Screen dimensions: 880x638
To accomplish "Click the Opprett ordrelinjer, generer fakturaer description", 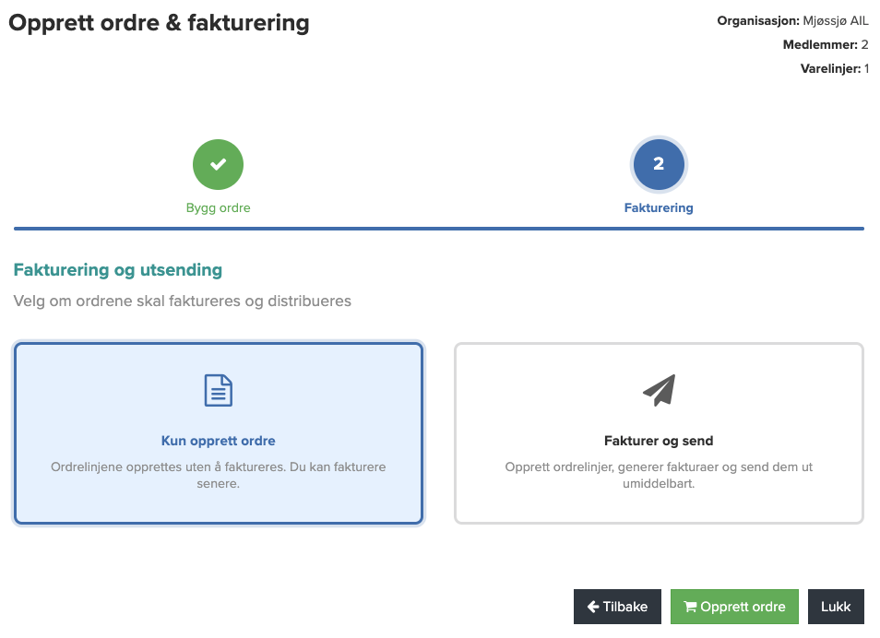I will click(x=659, y=476).
